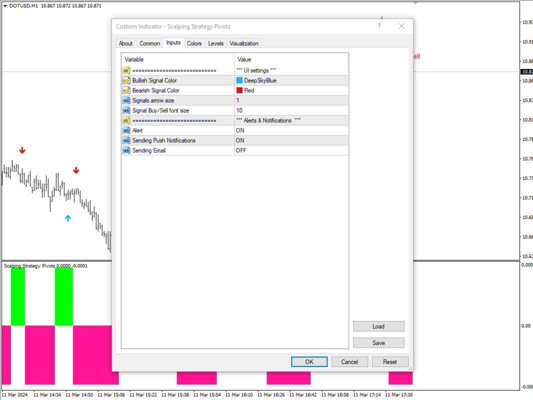Screen dimensions: 533x400
Task: Click the UI settings string separator icon
Action: 126,70
